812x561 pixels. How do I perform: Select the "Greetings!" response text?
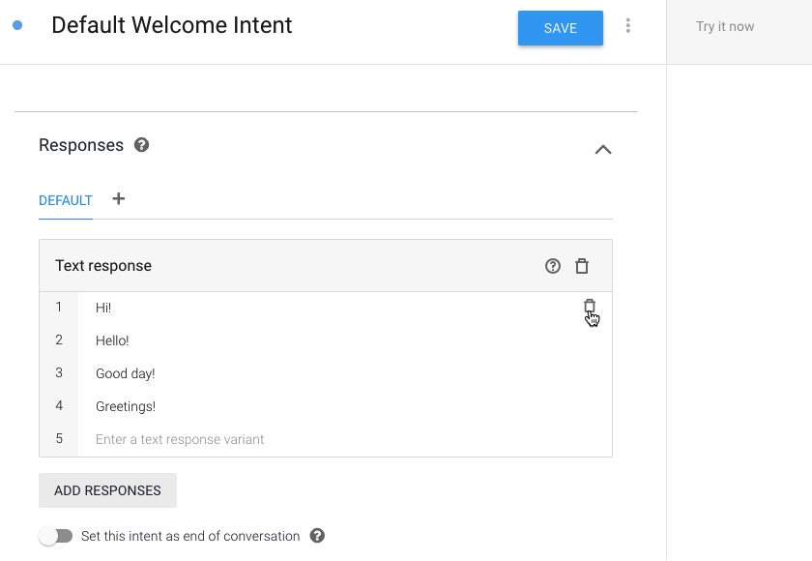click(x=126, y=406)
